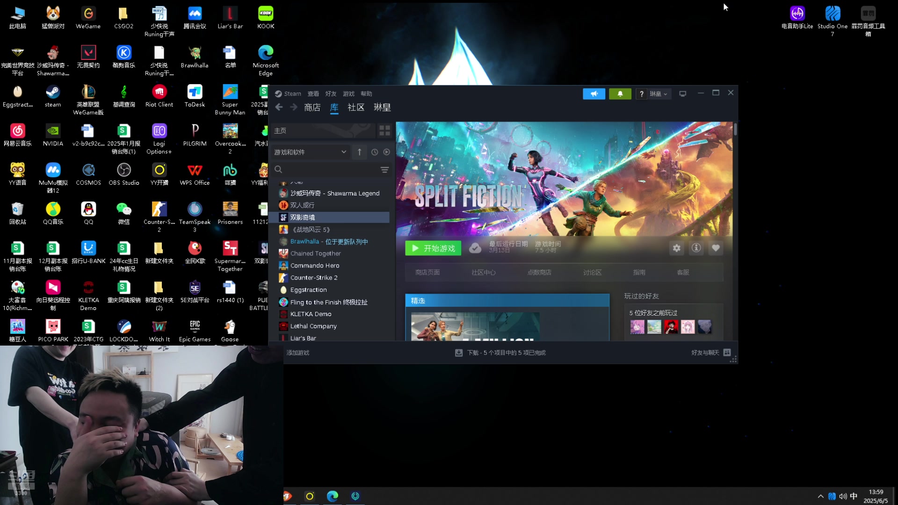Toggle favorite heart for Split Fiction

716,248
